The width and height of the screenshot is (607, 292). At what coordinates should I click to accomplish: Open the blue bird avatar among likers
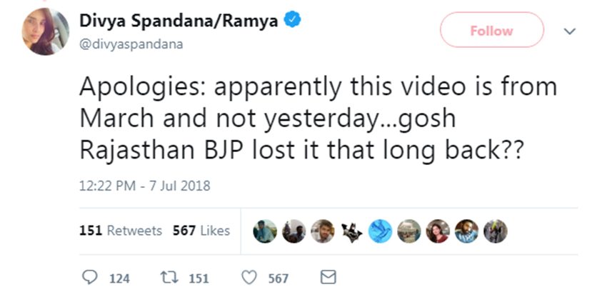click(x=381, y=230)
